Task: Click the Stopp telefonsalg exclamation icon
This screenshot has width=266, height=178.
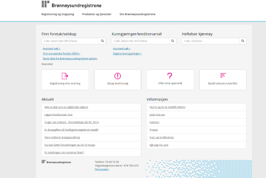Action: point(117,76)
